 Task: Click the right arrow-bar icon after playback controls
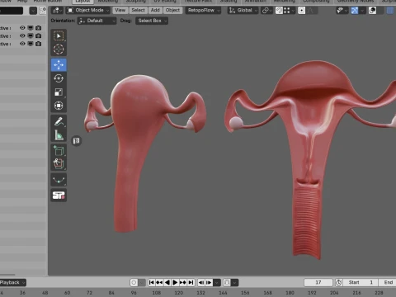coord(209,282)
